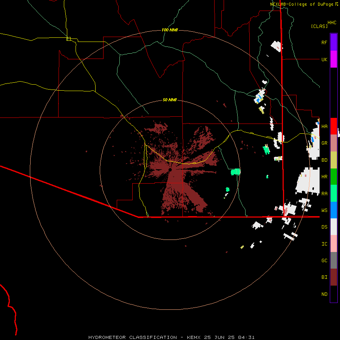Click the IC legend label
The width and height of the screenshot is (340, 340).
(324, 244)
